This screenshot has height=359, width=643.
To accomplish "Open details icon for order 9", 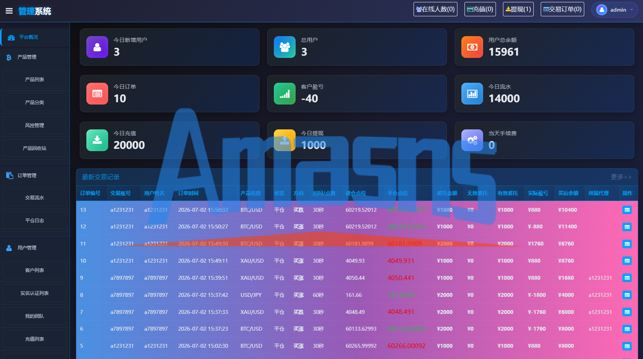I will tap(627, 278).
